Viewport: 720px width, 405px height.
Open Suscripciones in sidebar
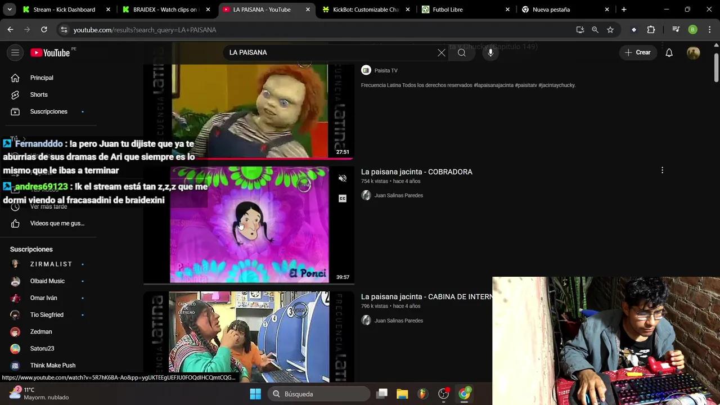48,111
